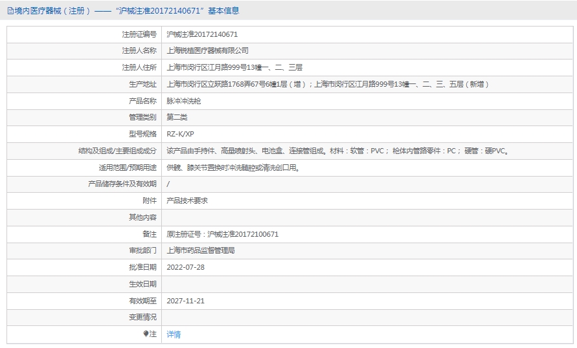Select the 产品技术要求 attachment text
577x348 pixels.
pos(187,201)
